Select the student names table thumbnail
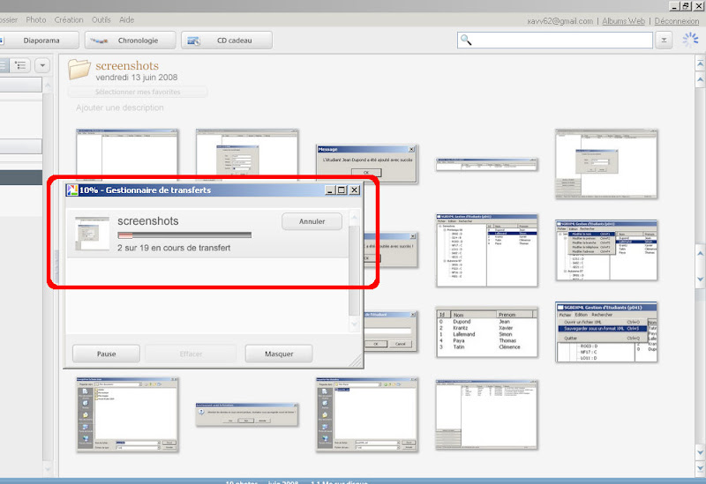706x484 pixels. pyautogui.click(x=487, y=332)
